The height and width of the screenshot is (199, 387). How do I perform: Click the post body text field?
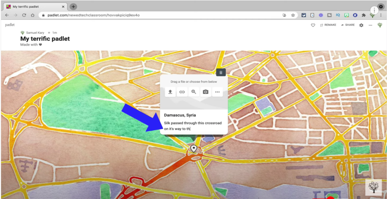click(193, 126)
